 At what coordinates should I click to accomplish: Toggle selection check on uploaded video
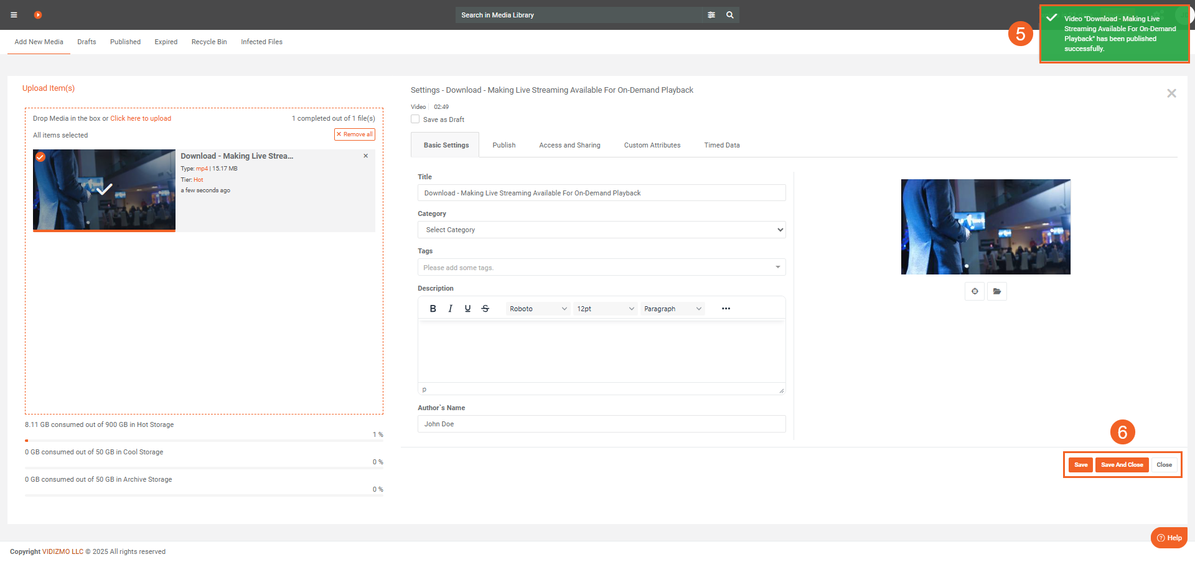[x=40, y=157]
